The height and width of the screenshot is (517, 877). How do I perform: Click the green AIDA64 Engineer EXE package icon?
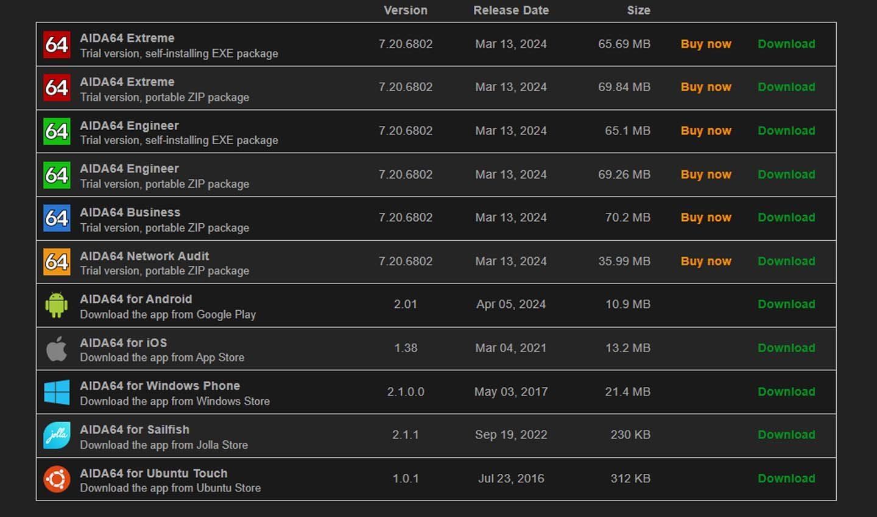(57, 131)
